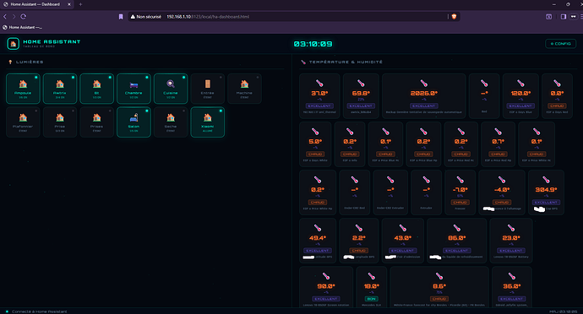This screenshot has height=314, width=583.
Task: Click the thermometer icon above 36.0°
Action: click(x=512, y=276)
